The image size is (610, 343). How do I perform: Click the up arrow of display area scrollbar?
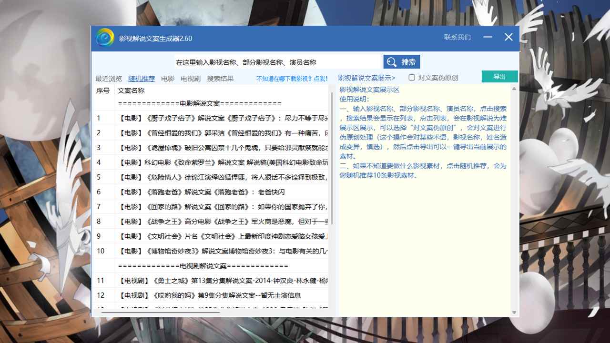coord(514,89)
